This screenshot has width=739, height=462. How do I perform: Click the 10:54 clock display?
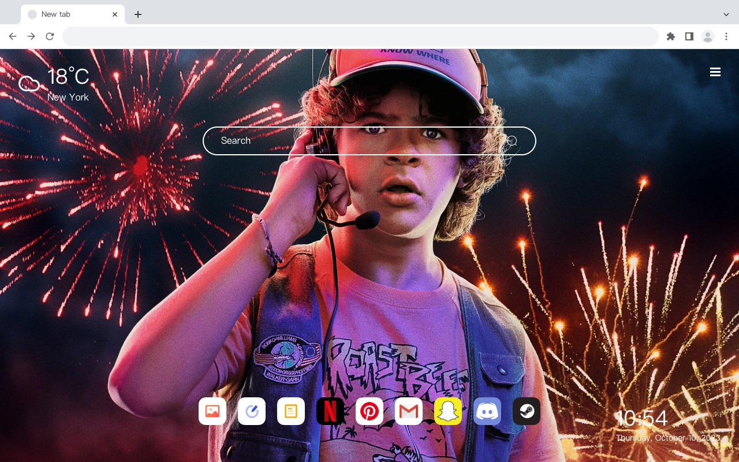pos(642,419)
